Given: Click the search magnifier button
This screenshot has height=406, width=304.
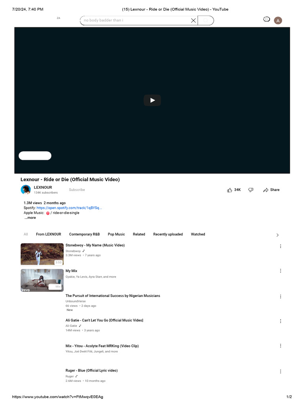Looking at the screenshot, I should point(206,21).
